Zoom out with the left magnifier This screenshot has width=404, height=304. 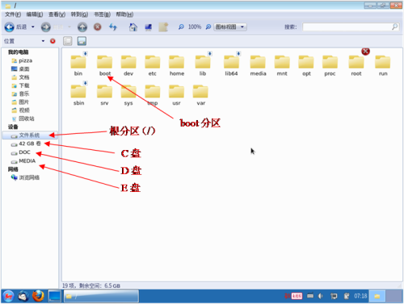[181, 27]
